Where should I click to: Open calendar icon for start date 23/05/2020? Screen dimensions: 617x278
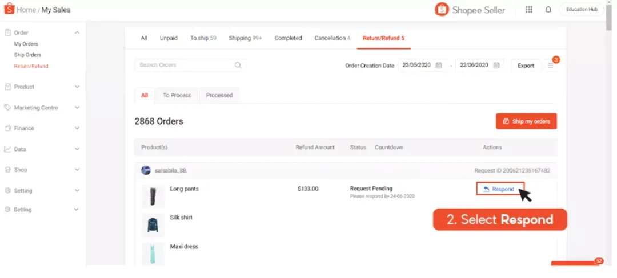pyautogui.click(x=439, y=66)
